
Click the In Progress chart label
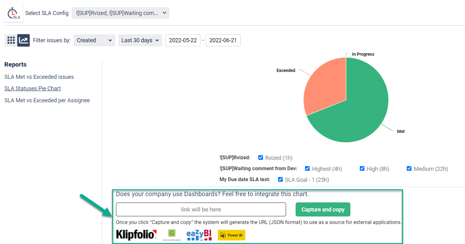363,54
